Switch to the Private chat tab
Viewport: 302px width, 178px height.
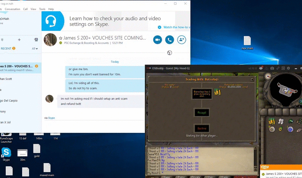click(x=196, y=176)
